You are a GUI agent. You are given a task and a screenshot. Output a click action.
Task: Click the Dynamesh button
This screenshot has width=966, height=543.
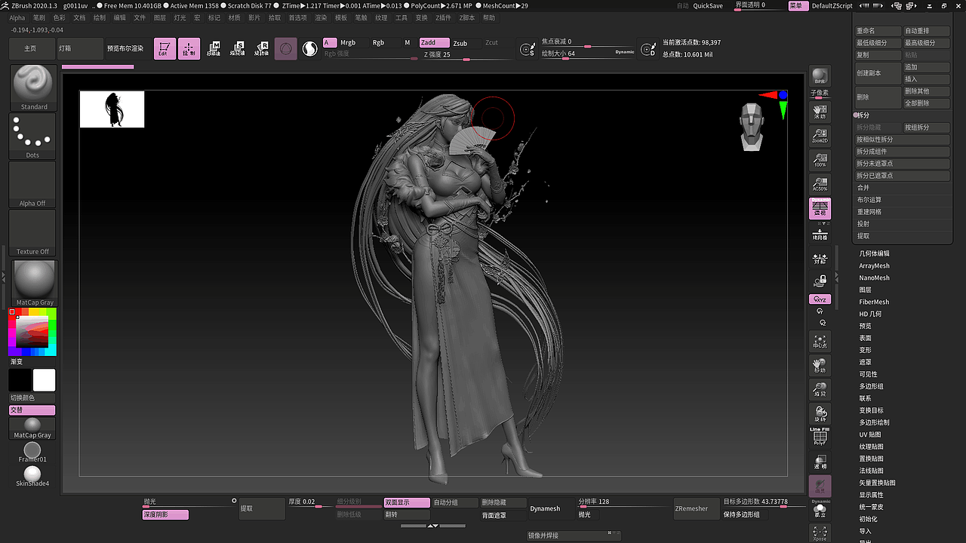(x=545, y=508)
